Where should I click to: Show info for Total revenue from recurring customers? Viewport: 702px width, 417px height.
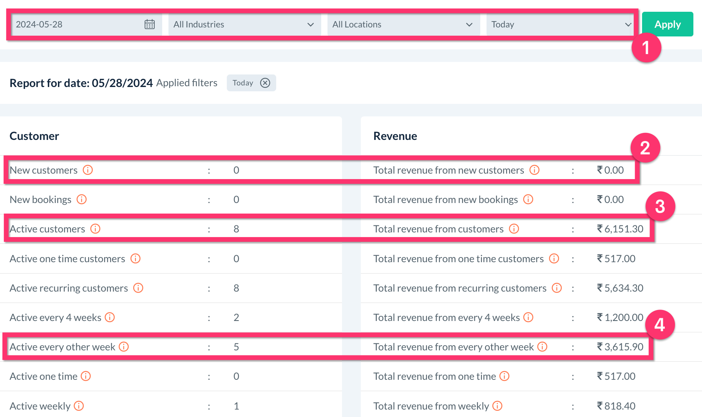pos(557,288)
